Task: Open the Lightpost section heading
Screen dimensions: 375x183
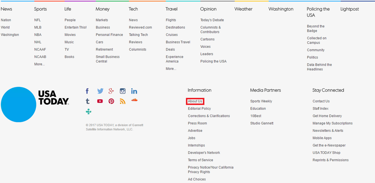Action: [350, 9]
